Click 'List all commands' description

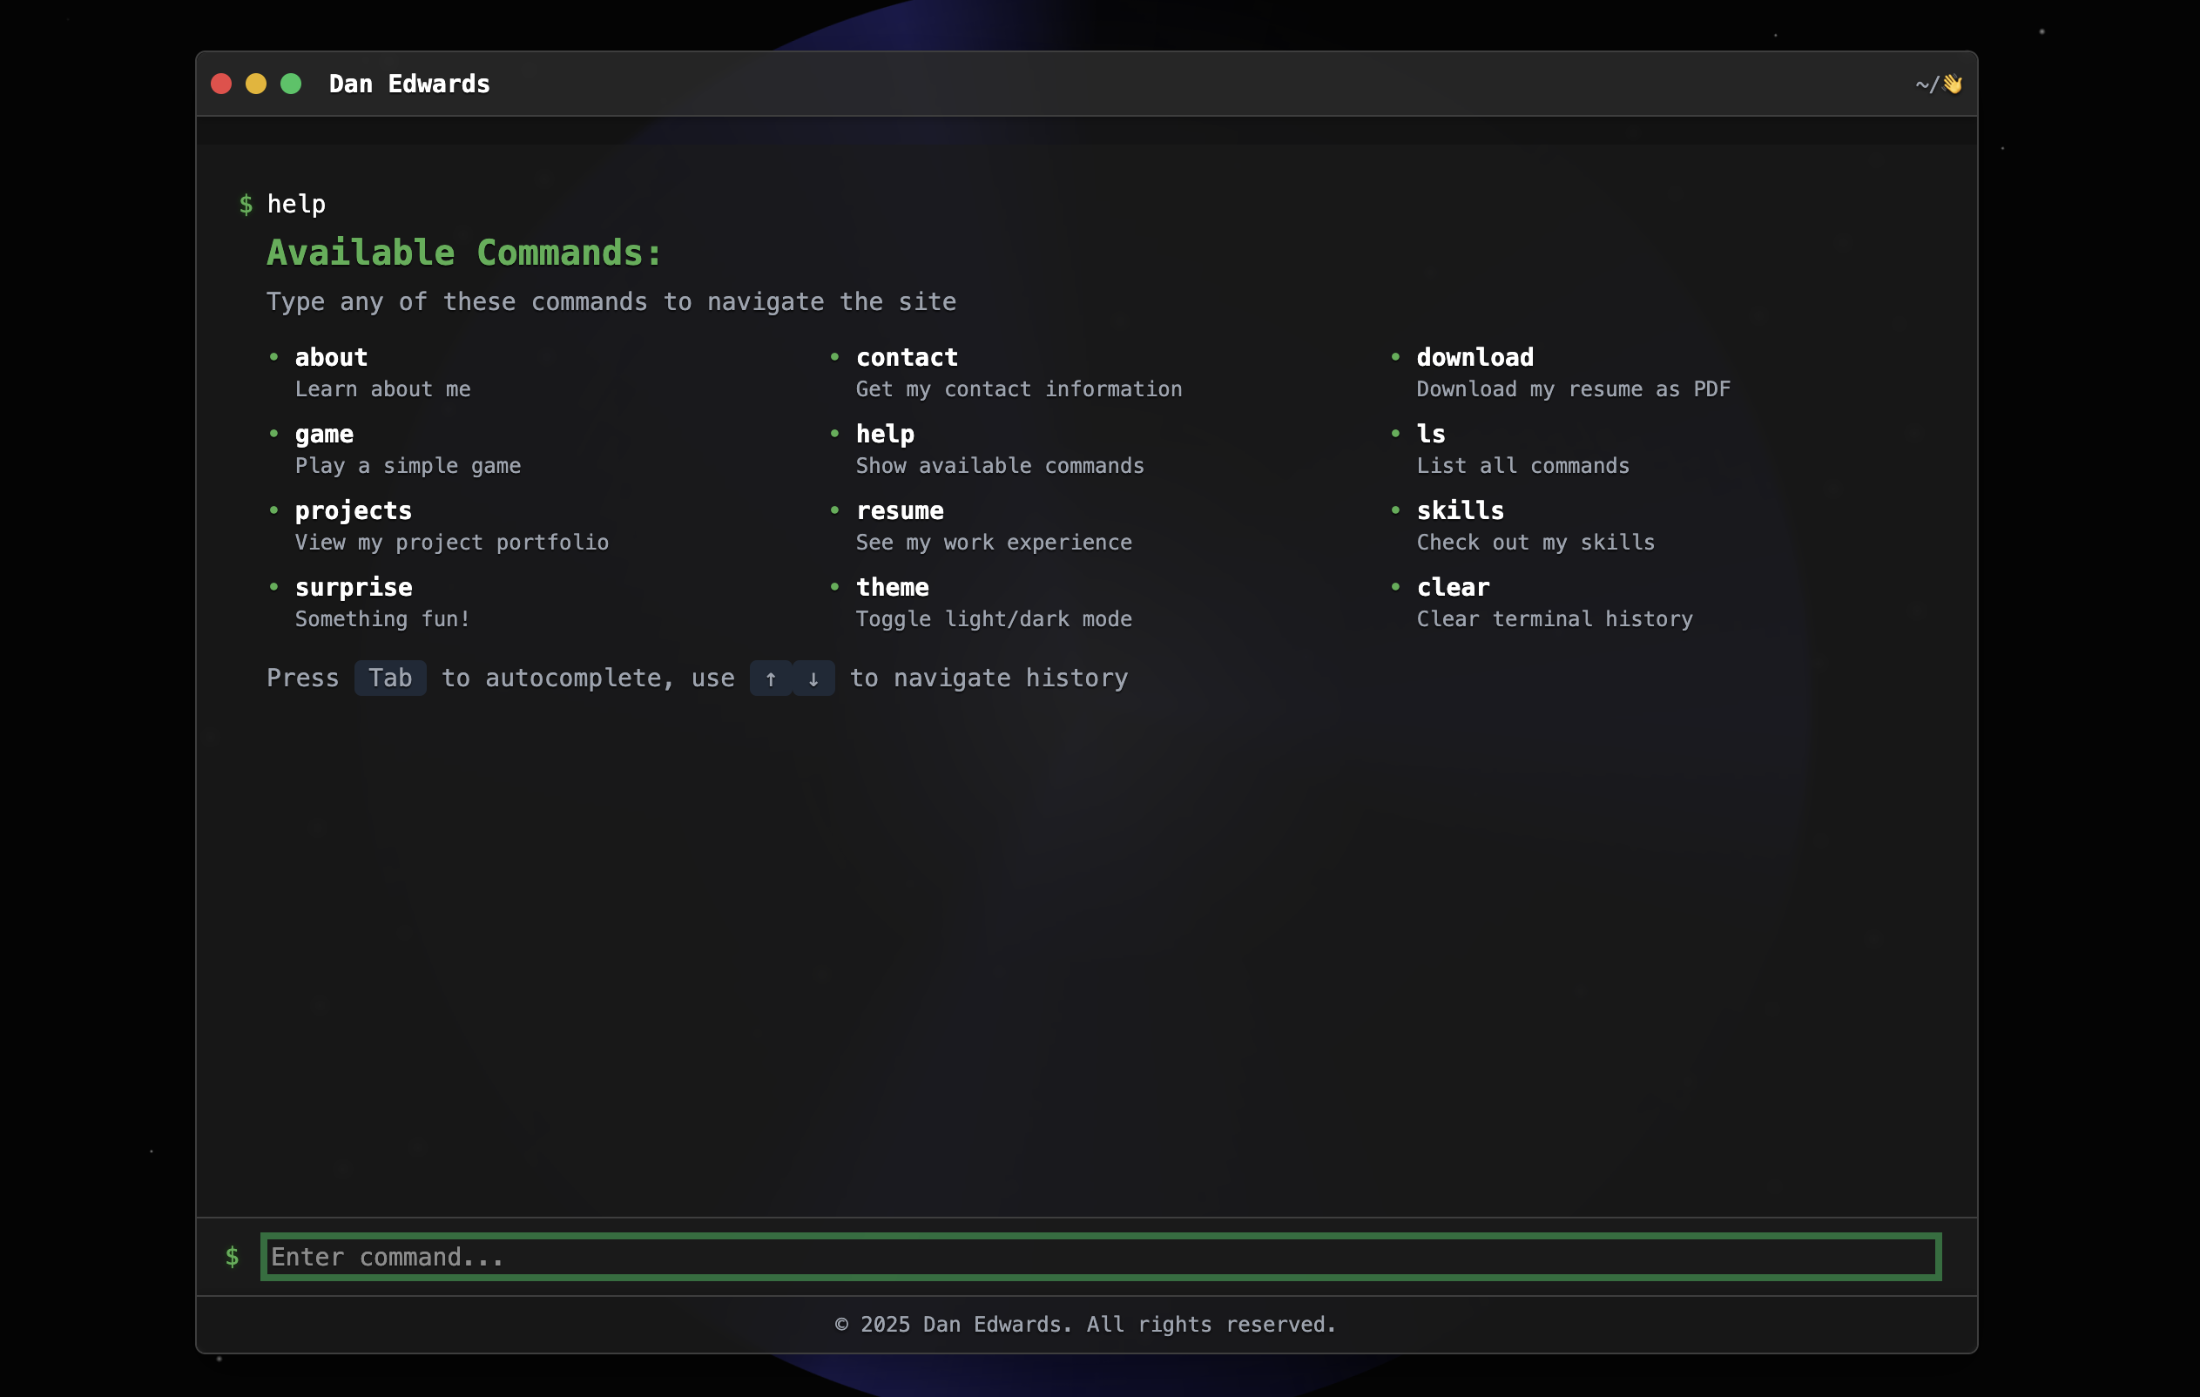[1522, 466]
